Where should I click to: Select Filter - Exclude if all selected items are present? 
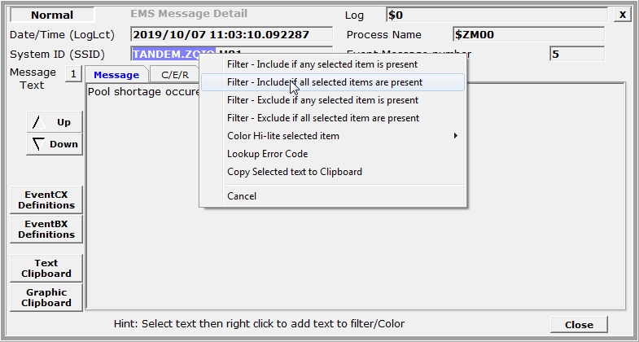point(323,118)
